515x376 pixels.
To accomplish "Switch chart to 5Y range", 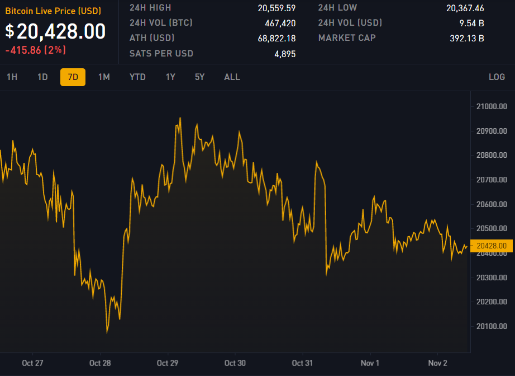I will tap(200, 77).
